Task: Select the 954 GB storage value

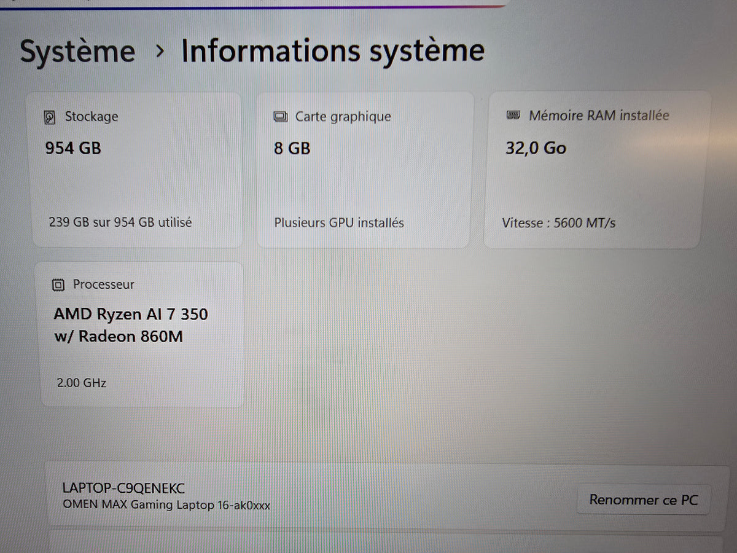Action: (x=73, y=148)
